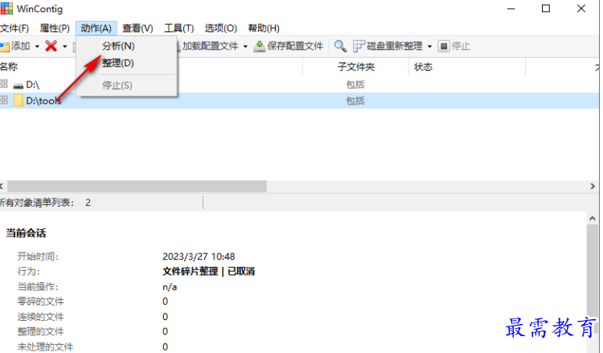
Task: Open the dropdown arrow after 加载配置文件
Action: pyautogui.click(x=245, y=47)
